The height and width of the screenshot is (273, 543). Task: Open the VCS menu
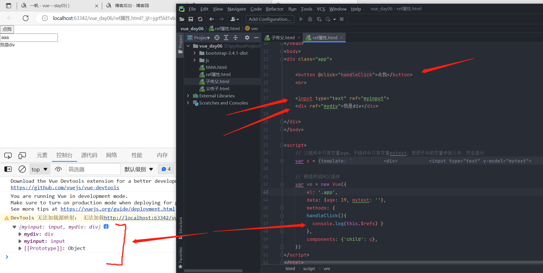[x=321, y=9]
